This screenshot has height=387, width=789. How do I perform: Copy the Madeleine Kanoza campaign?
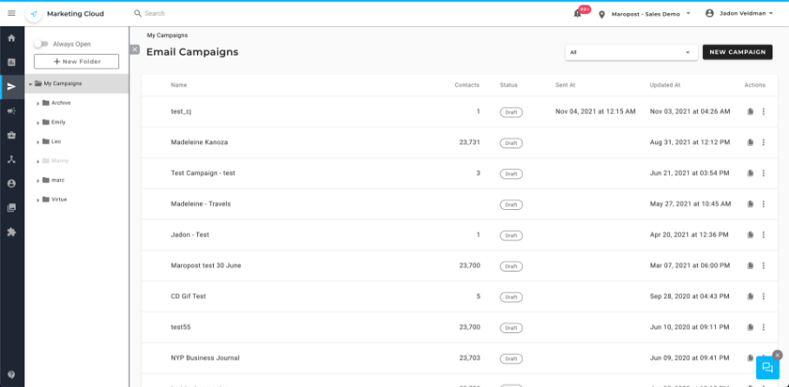point(750,142)
